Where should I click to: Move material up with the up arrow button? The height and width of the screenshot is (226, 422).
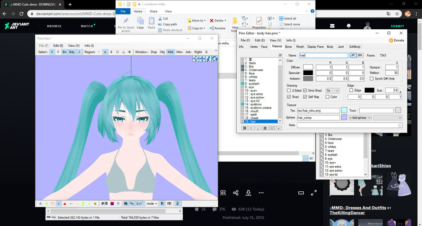coord(251,128)
